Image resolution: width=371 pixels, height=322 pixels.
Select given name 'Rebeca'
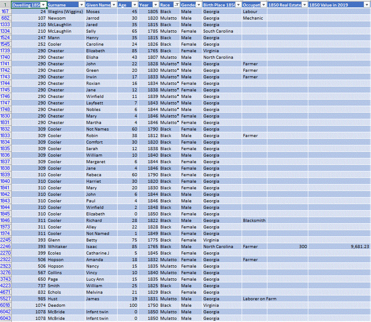tap(101, 175)
